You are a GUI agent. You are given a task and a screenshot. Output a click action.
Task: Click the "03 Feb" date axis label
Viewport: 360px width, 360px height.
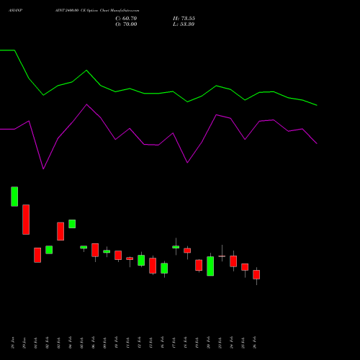pyautogui.click(x=59, y=343)
